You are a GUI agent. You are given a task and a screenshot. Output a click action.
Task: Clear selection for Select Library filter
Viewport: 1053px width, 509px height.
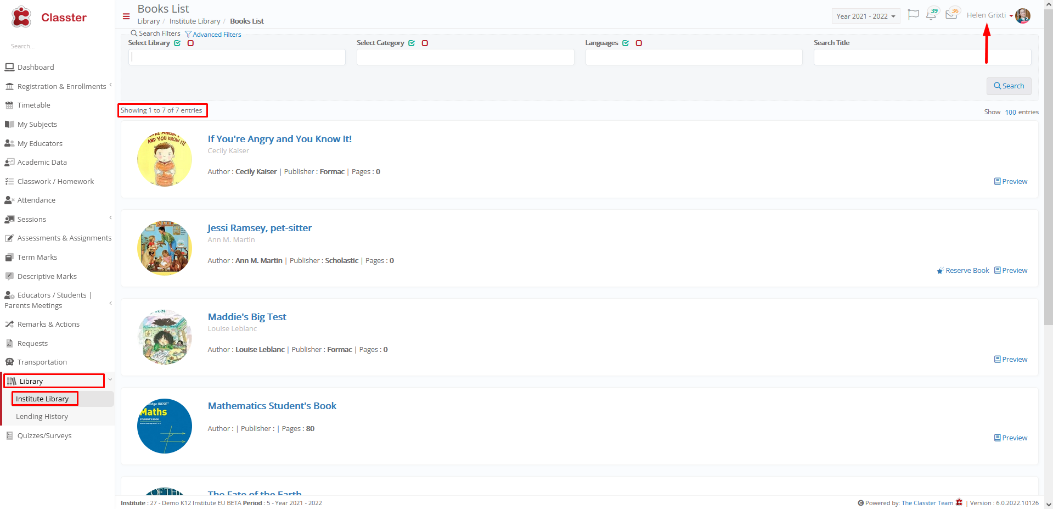coord(190,43)
